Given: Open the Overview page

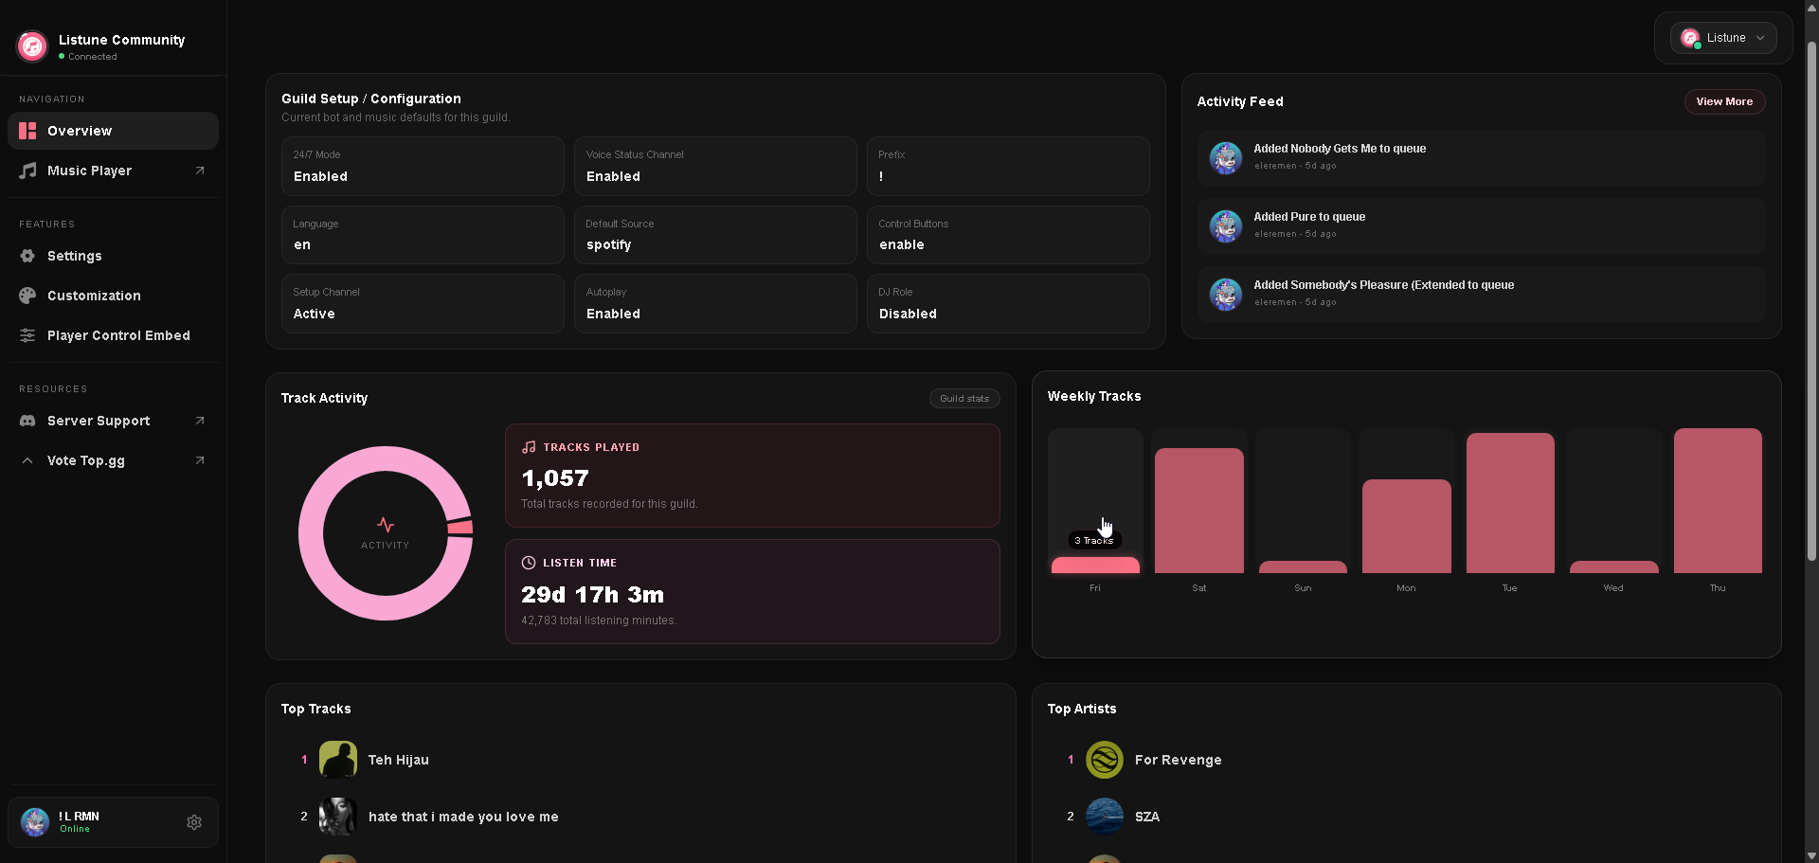Looking at the screenshot, I should tap(113, 131).
